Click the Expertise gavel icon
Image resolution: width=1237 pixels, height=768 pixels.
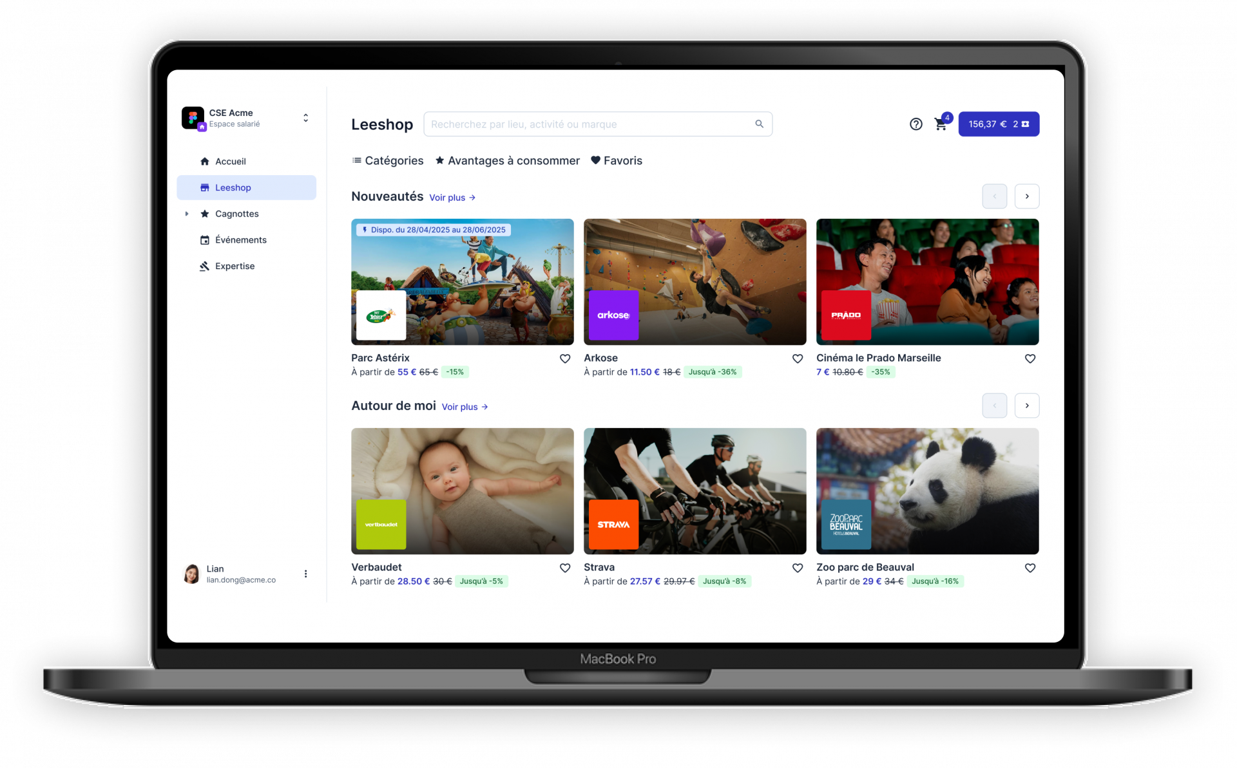(x=205, y=267)
